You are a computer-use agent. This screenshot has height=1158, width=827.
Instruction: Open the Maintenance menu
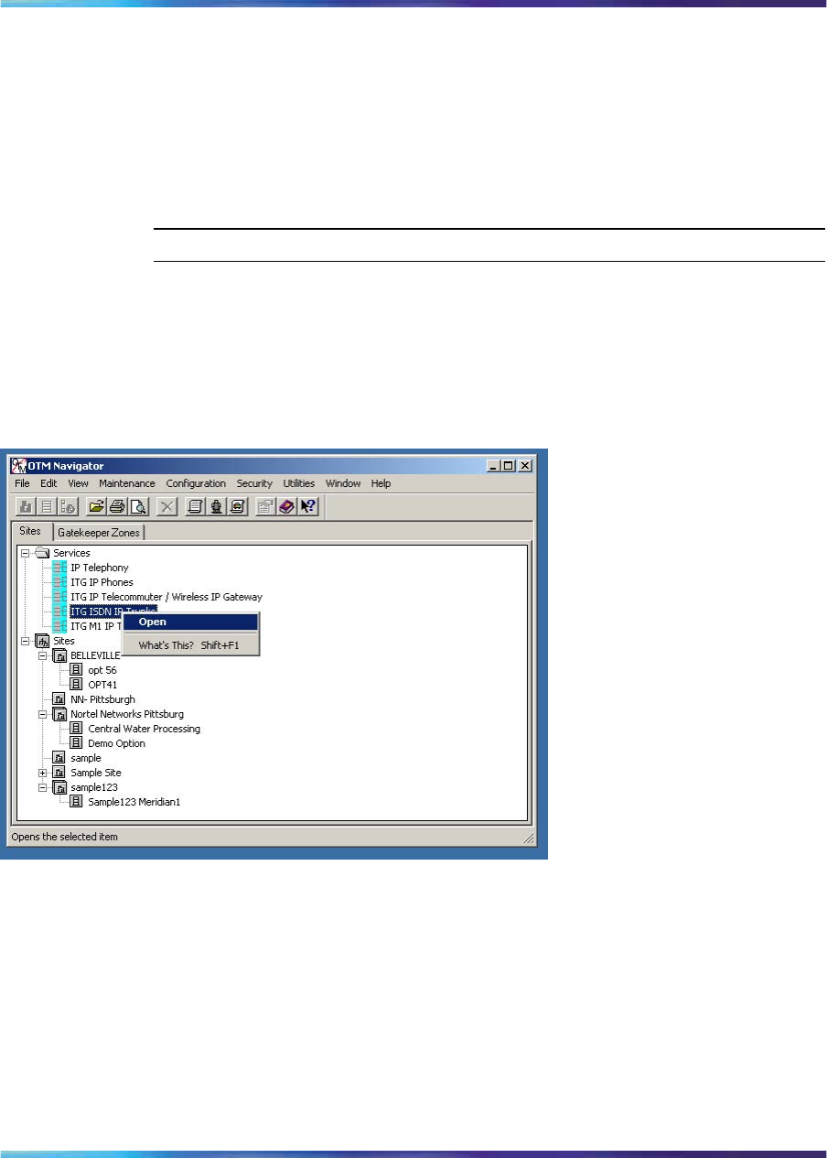click(127, 483)
